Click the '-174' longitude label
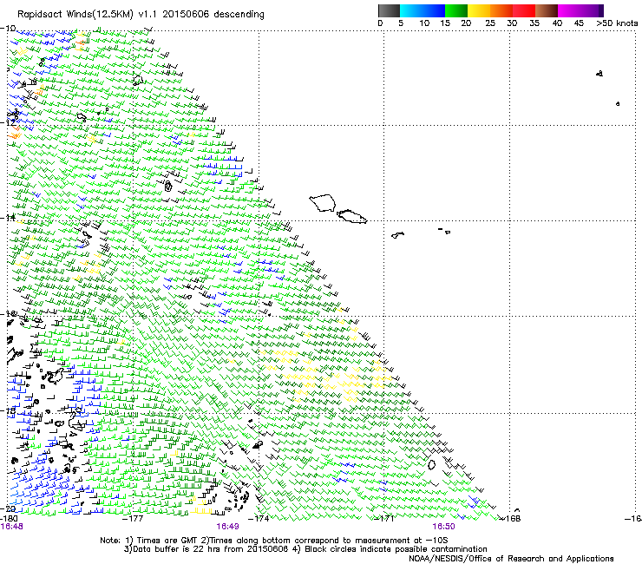The height and width of the screenshot is (564, 642). pos(259,519)
